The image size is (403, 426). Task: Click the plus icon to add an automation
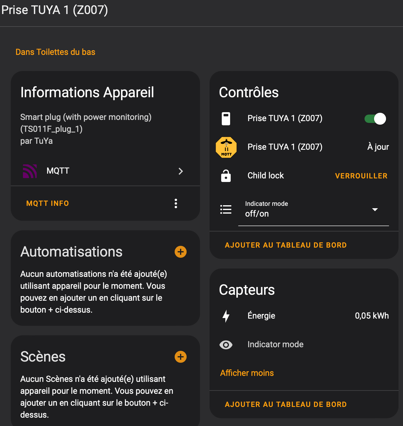tap(181, 252)
